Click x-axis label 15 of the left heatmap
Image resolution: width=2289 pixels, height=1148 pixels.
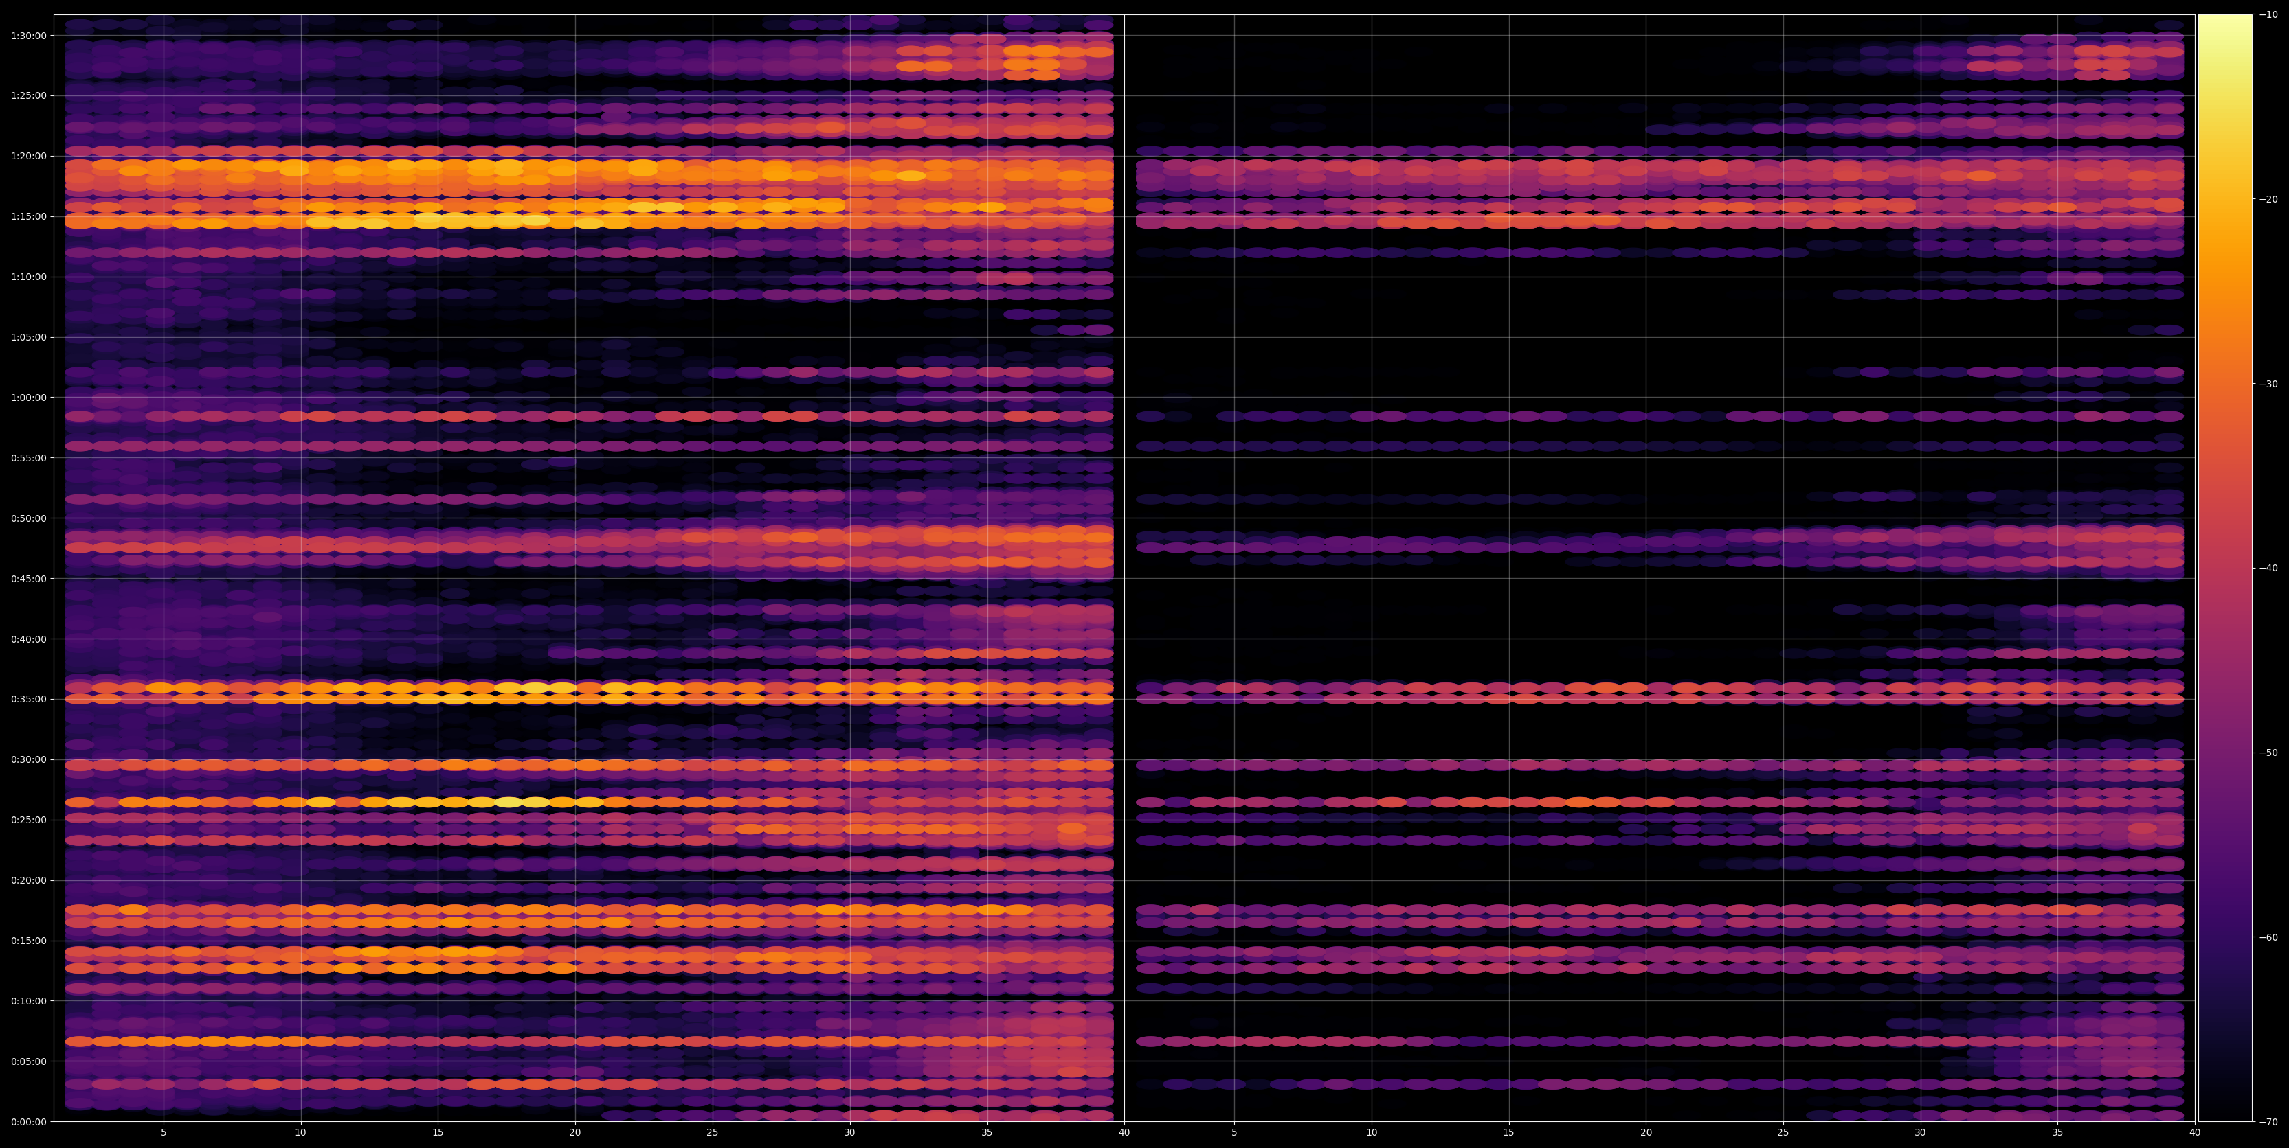[x=438, y=1133]
